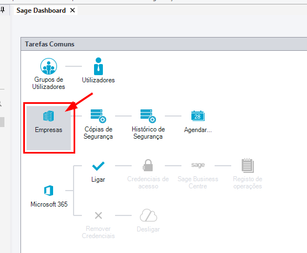Click the Empresas text label
This screenshot has height=253, width=307.
click(49, 130)
